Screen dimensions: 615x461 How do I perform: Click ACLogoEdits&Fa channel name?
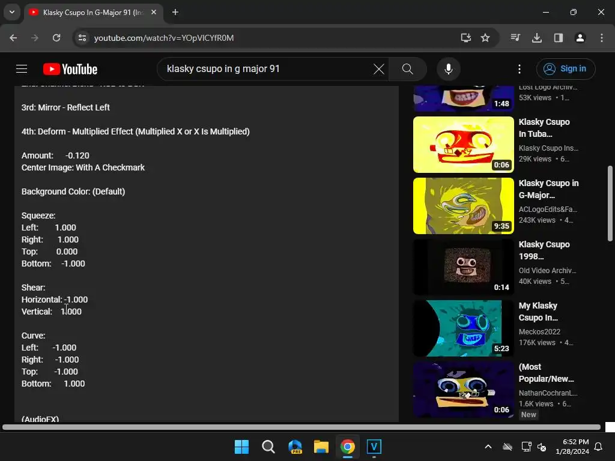[548, 209]
